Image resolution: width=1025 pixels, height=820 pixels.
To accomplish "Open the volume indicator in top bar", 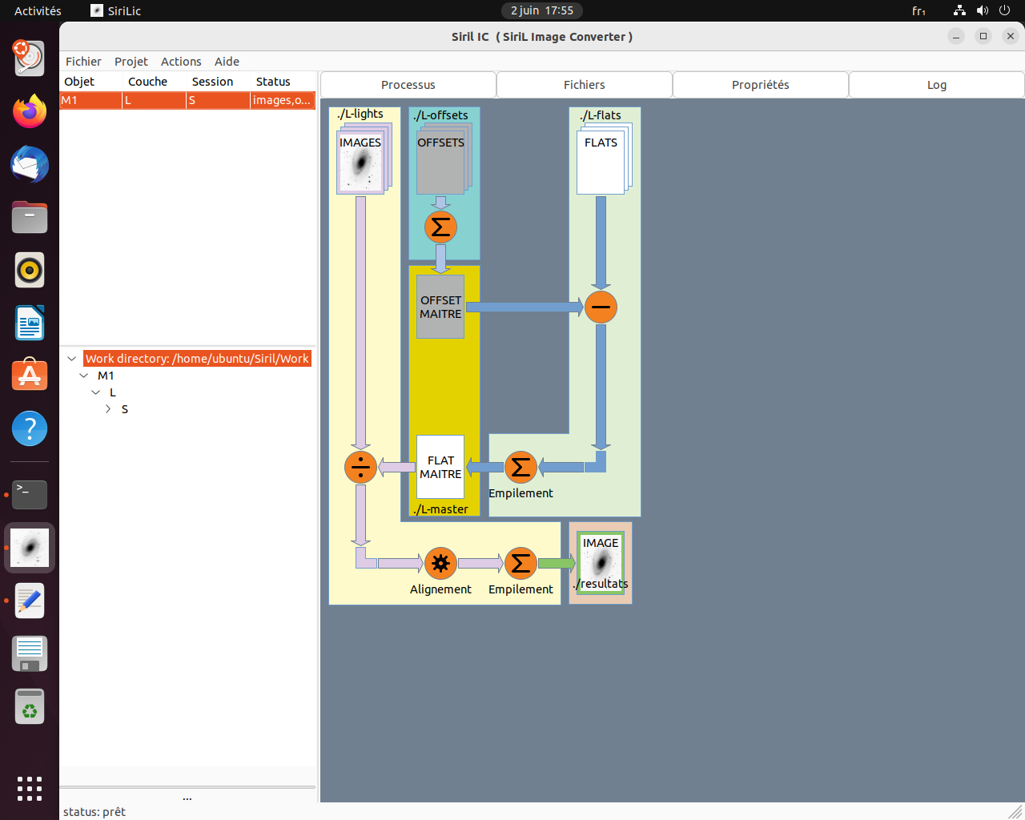I will pyautogui.click(x=983, y=10).
